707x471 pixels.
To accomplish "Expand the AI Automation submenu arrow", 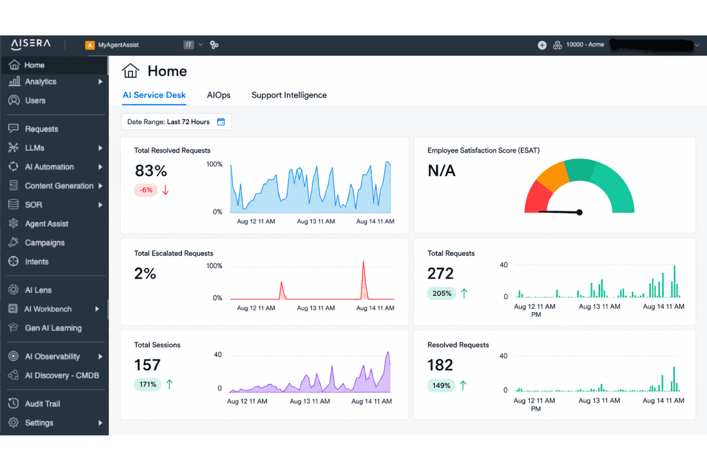I will click(x=100, y=167).
